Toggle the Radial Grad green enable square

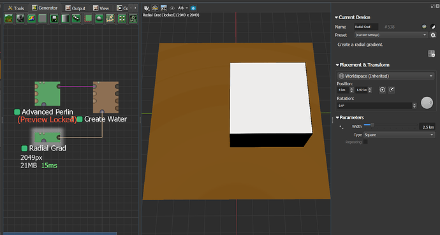[24, 148]
